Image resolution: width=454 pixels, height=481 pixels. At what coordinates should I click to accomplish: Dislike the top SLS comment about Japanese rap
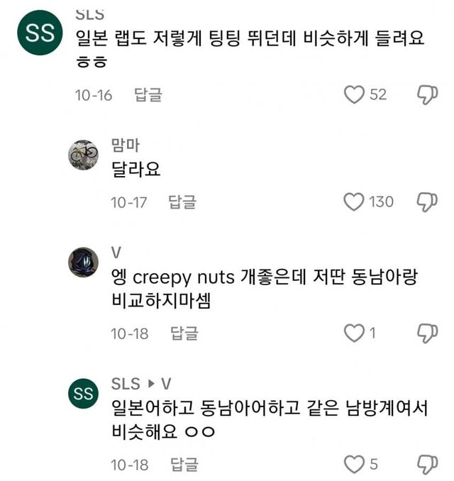point(426,94)
